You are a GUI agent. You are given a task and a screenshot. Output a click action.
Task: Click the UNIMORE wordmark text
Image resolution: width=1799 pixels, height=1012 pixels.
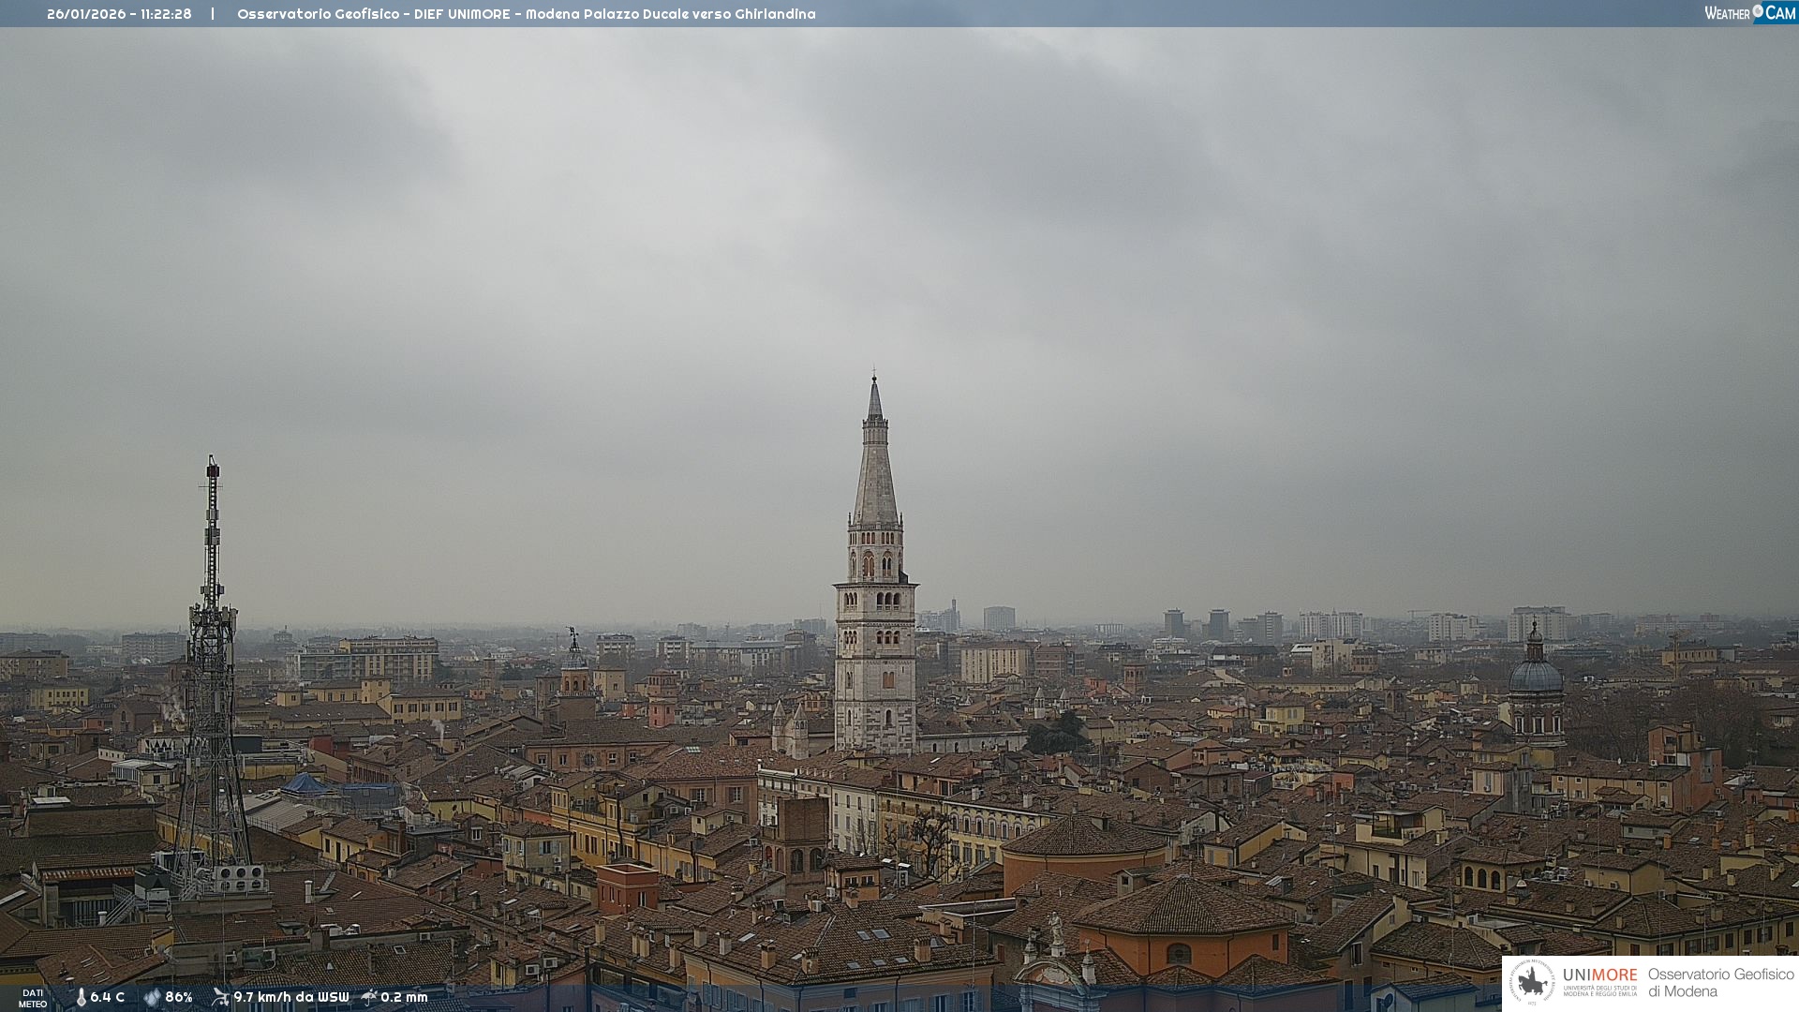1599,975
